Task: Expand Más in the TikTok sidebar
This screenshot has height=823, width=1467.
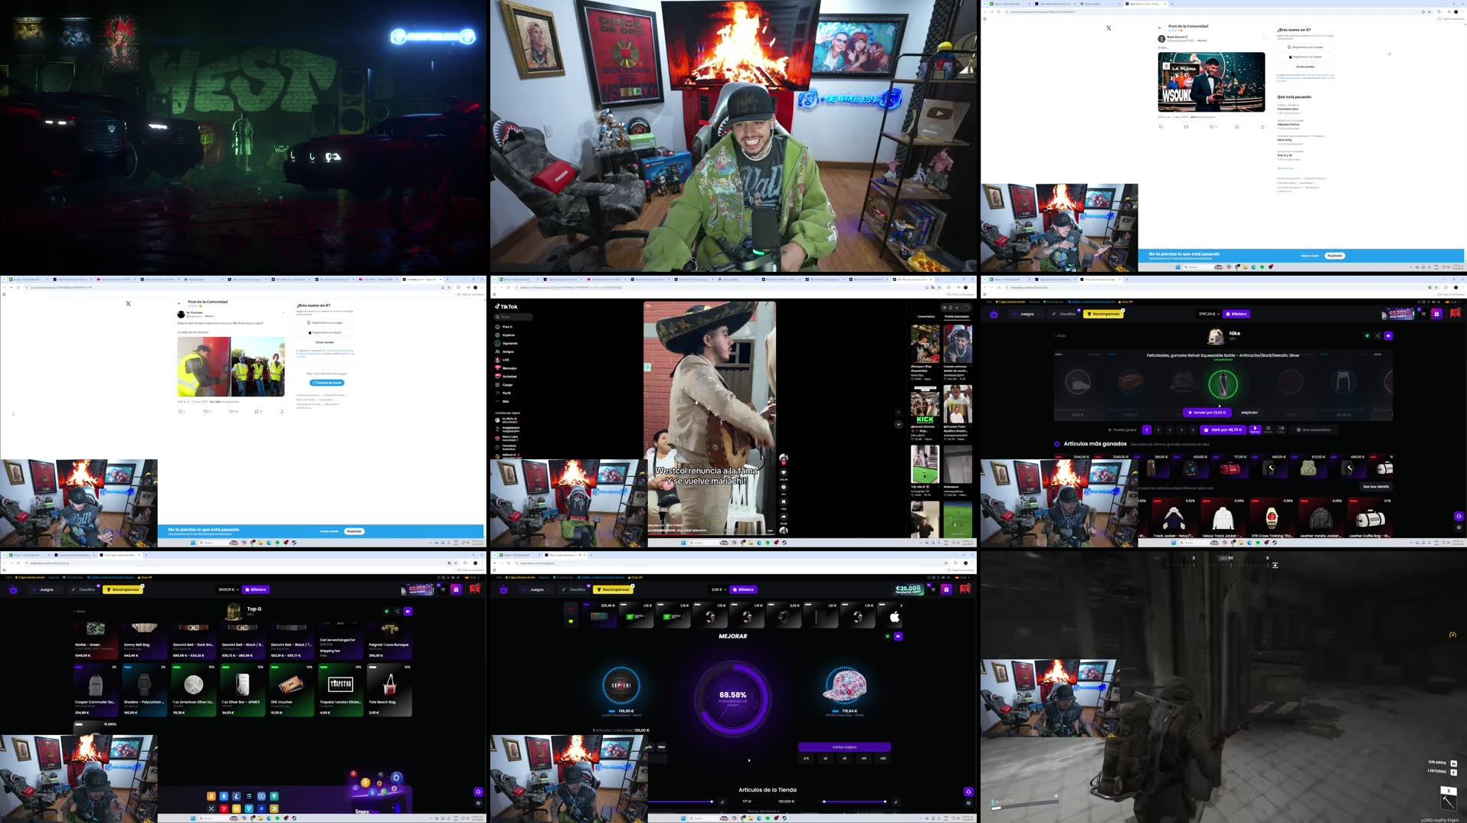Action: [x=506, y=401]
